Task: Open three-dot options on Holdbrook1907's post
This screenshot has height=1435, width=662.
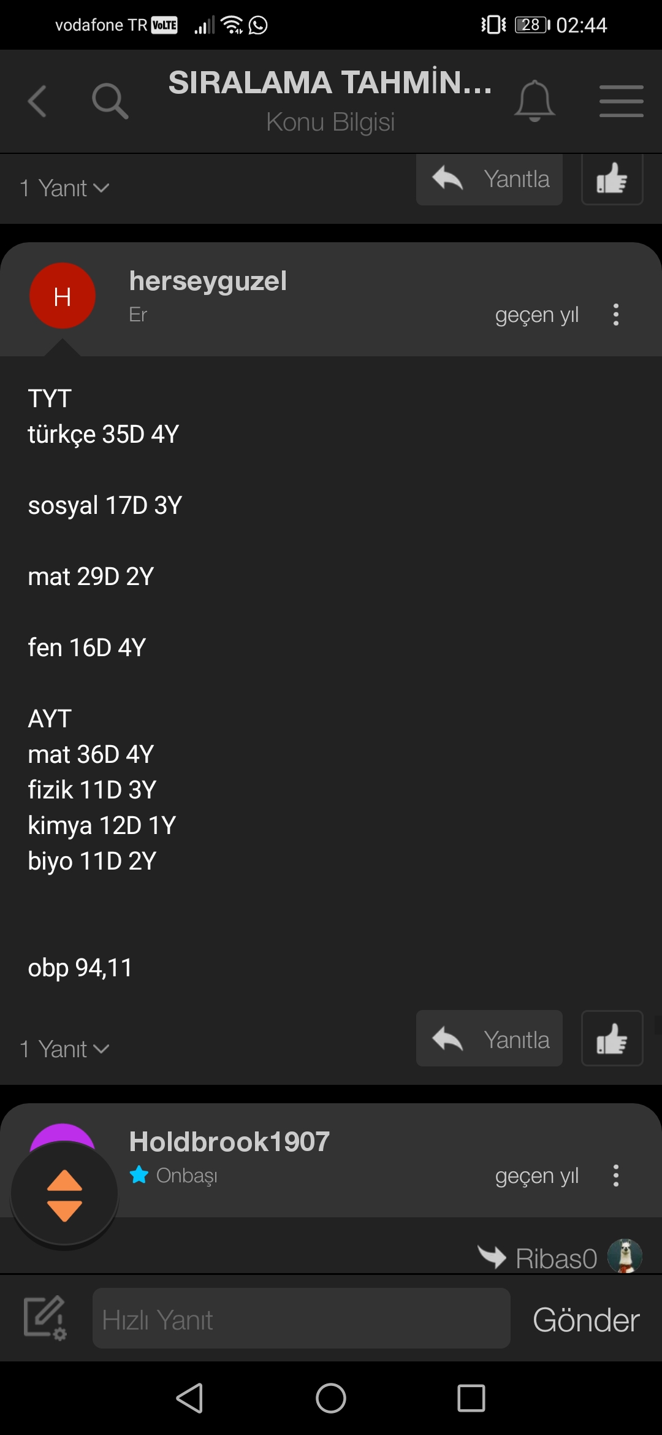Action: (616, 1176)
